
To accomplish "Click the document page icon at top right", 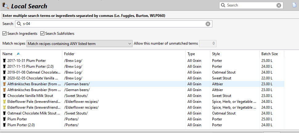I will point(295,5).
